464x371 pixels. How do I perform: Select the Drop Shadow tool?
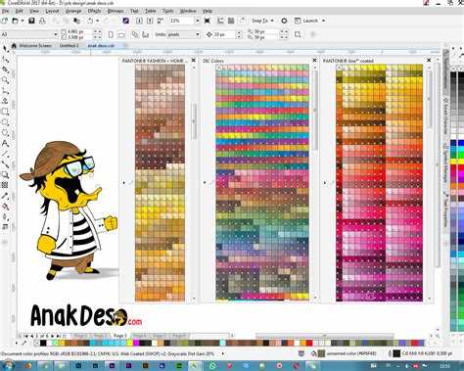coord(5,174)
